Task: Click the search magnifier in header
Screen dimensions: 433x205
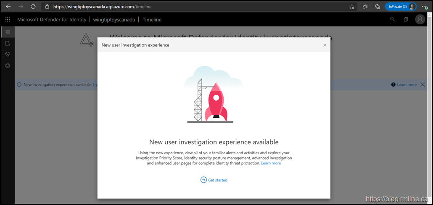Action: coord(393,19)
